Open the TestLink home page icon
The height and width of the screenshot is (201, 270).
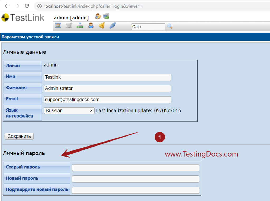click(x=59, y=26)
